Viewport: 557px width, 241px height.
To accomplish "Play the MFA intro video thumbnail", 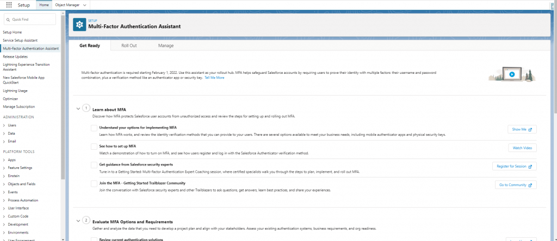I will coord(511,74).
